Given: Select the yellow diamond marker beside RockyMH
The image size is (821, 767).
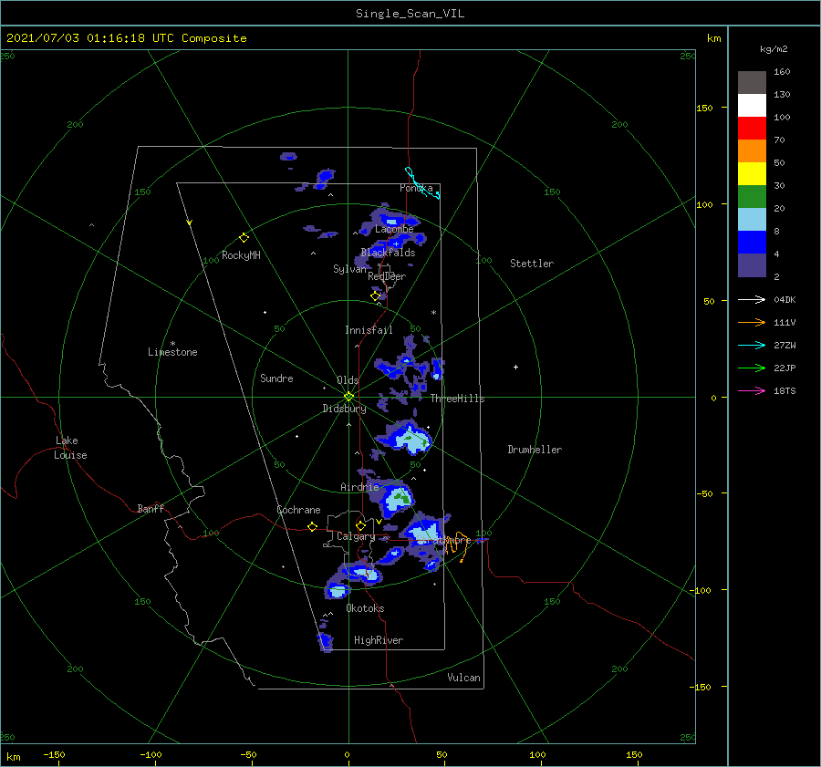Looking at the screenshot, I should pyautogui.click(x=244, y=238).
